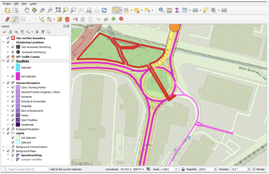Toggle the OpenStreetMap layer checkbox
The height and width of the screenshot is (174, 269).
(13, 155)
